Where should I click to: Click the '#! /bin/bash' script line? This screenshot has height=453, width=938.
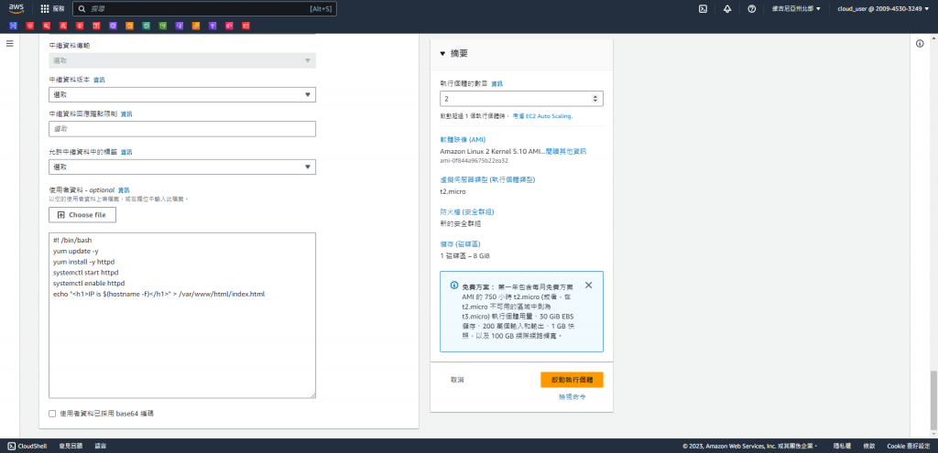coord(72,241)
